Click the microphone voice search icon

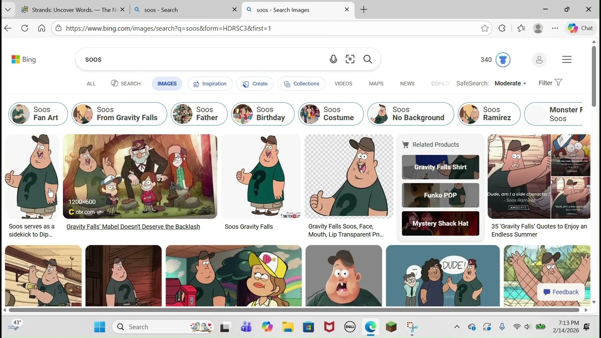333,59
